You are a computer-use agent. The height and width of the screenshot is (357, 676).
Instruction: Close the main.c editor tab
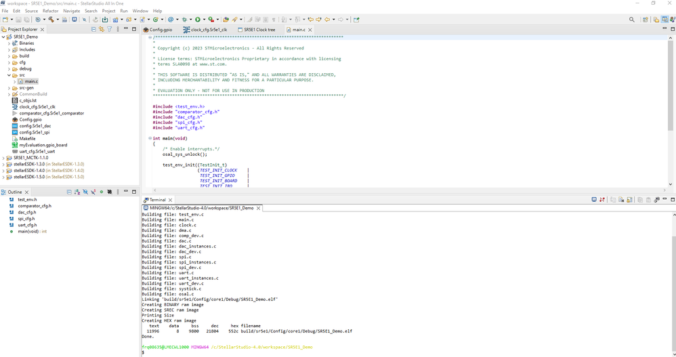[310, 30]
